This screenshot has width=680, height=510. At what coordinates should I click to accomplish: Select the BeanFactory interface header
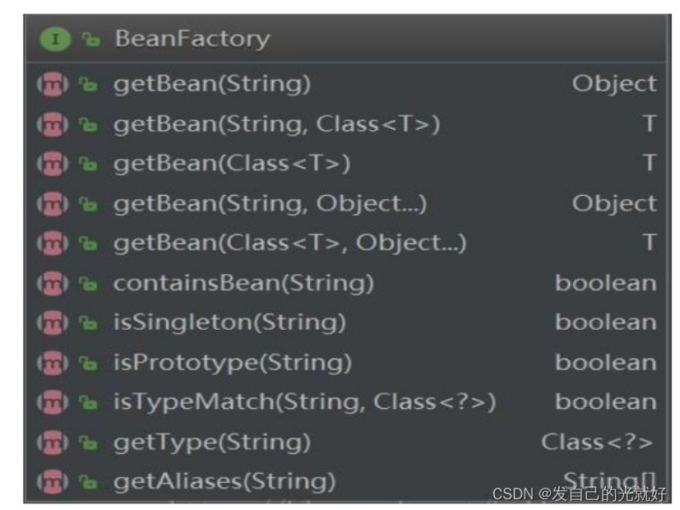click(x=345, y=39)
